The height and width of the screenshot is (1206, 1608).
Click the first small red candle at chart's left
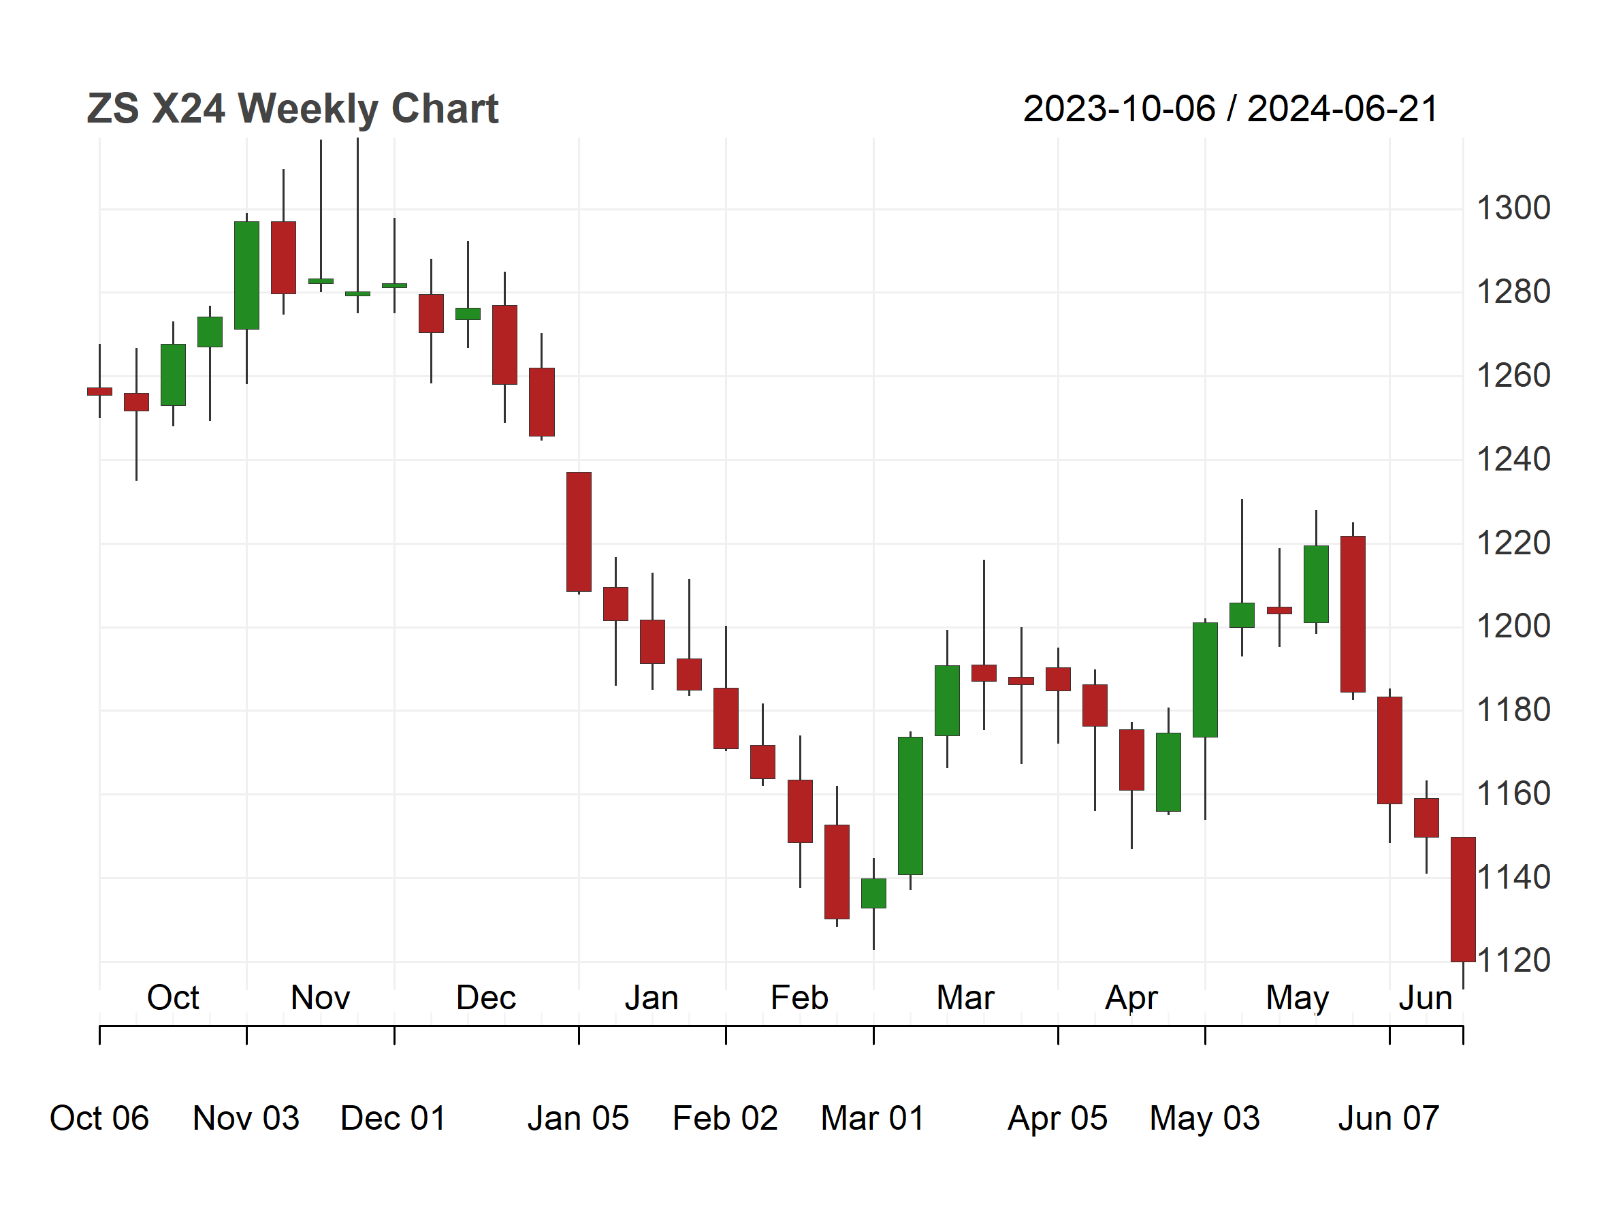[x=99, y=392]
